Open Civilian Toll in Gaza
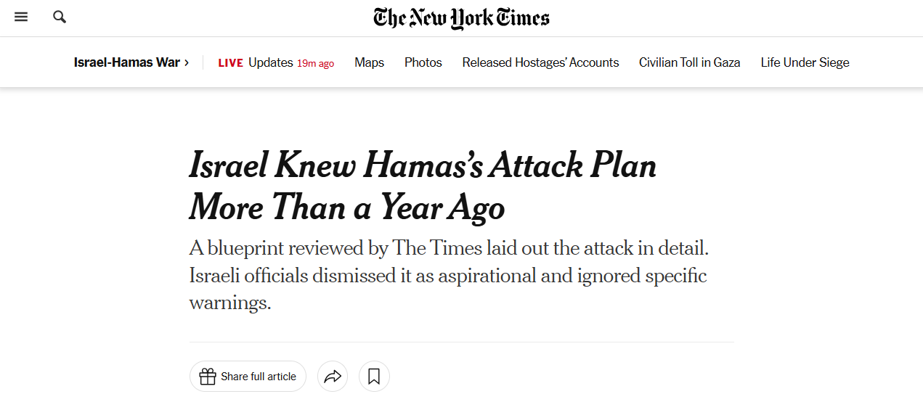 [690, 62]
